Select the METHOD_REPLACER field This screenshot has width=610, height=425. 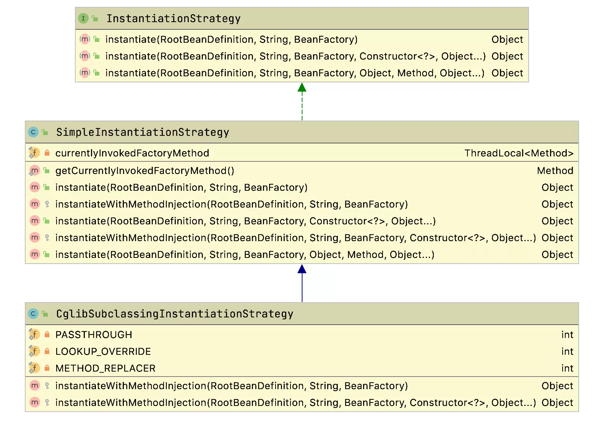tap(105, 368)
